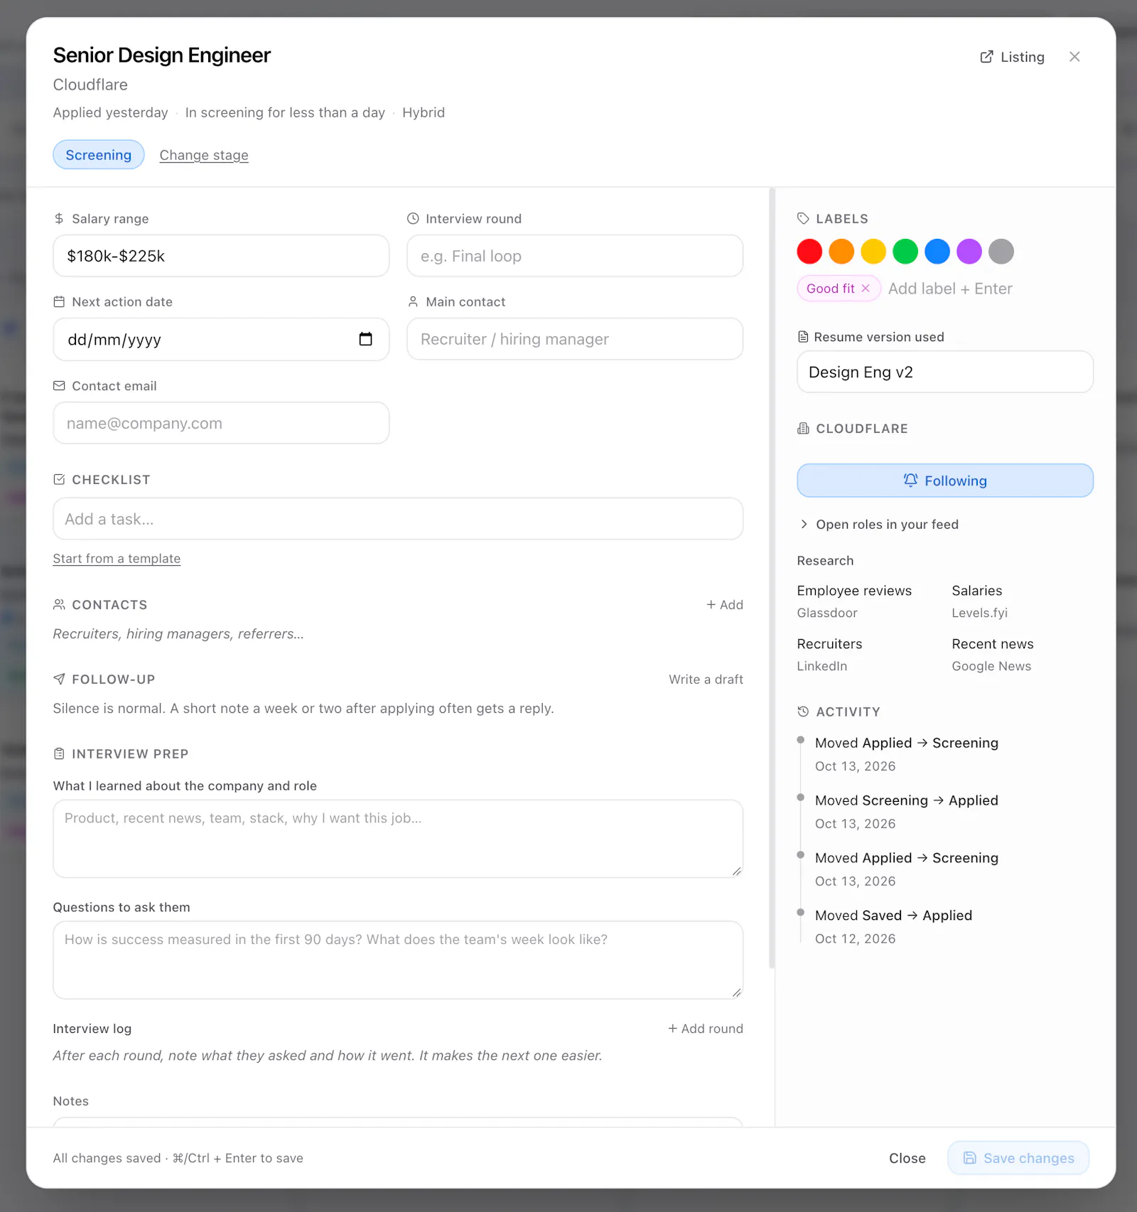Click the Interview Prep clipboard icon

click(x=59, y=754)
